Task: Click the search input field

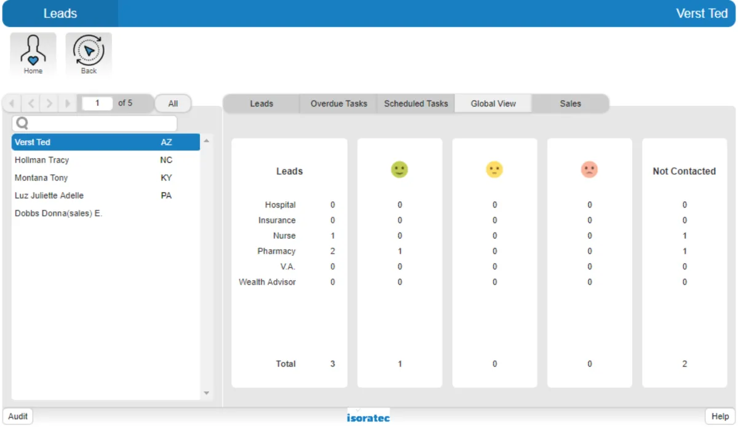Action: point(98,124)
